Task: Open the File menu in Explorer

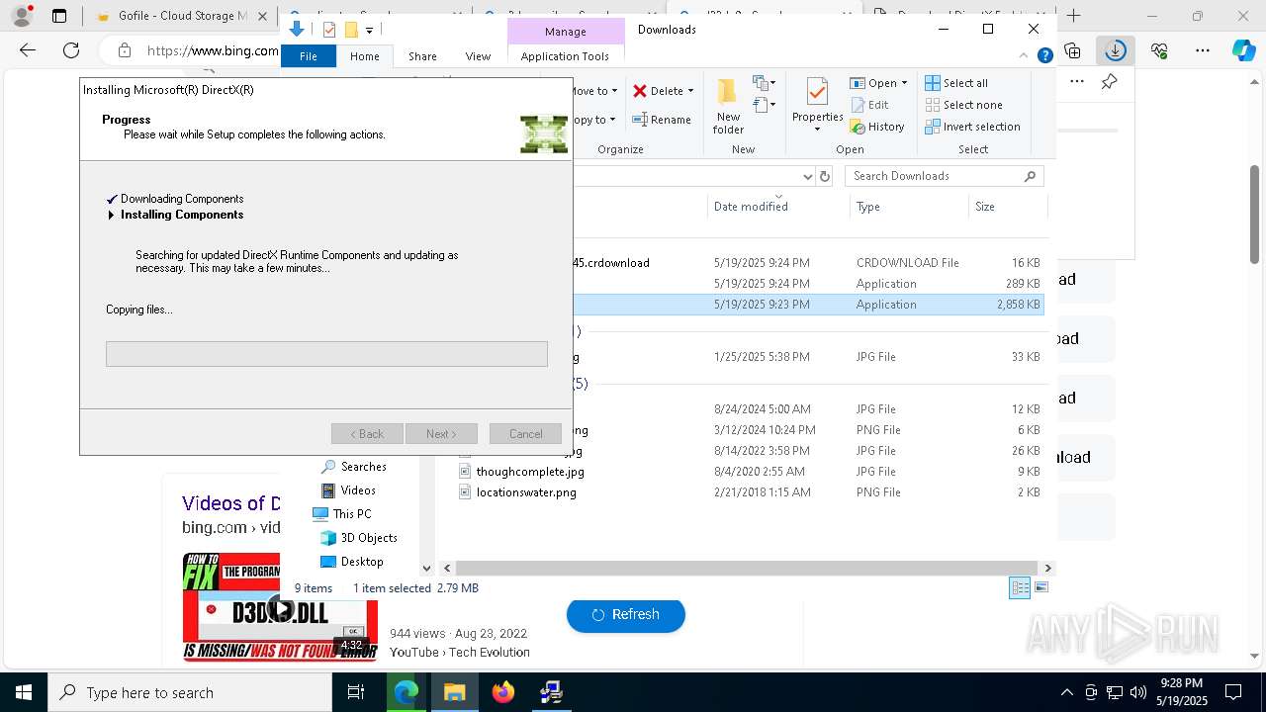Action: coord(309,56)
